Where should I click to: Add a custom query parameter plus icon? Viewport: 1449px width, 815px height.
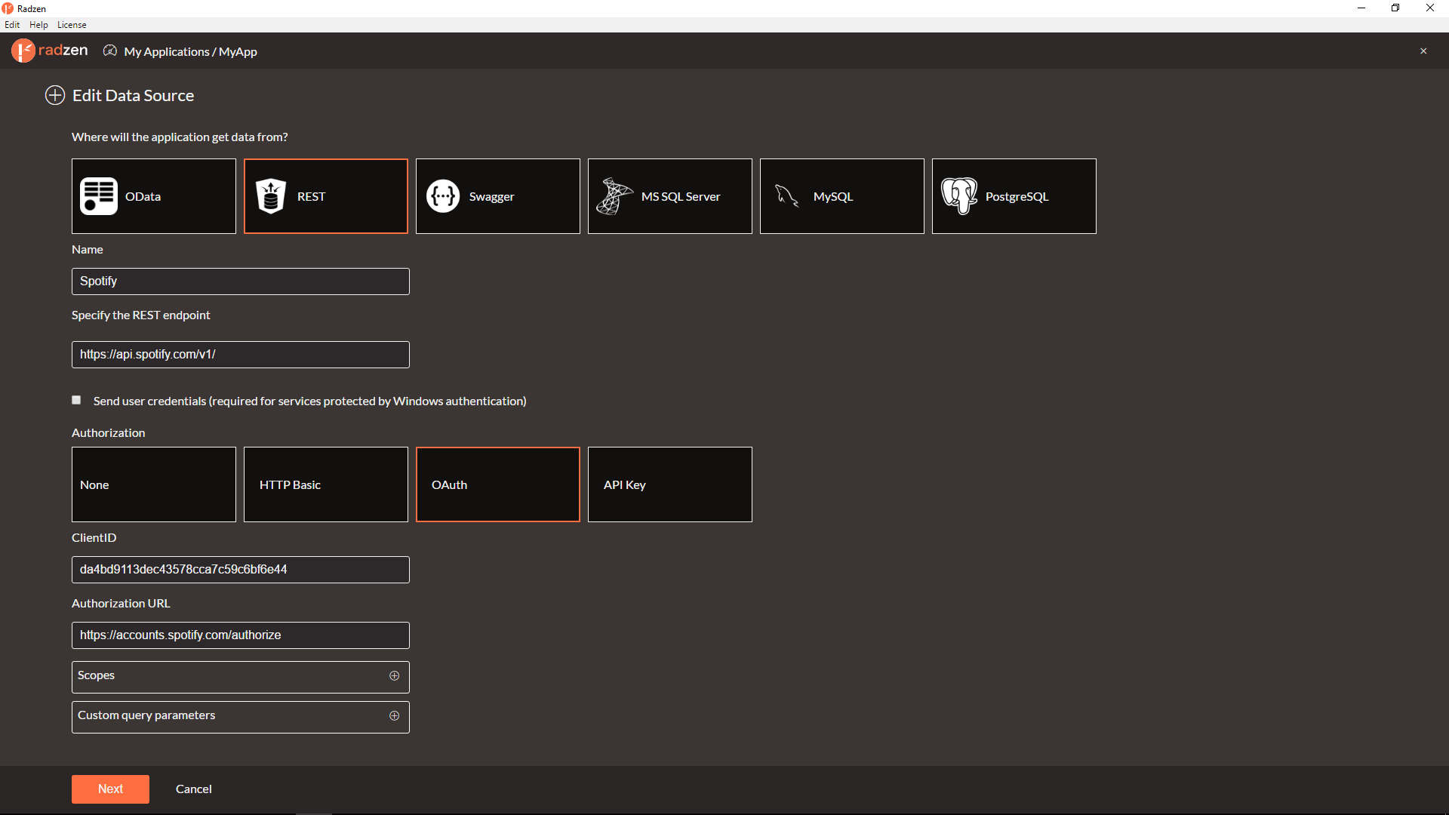pos(394,715)
